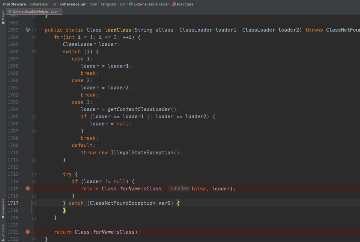This screenshot has height=242, width=360.
Task: Collapse the catch block fold on line 1717
Action: click(x=34, y=203)
